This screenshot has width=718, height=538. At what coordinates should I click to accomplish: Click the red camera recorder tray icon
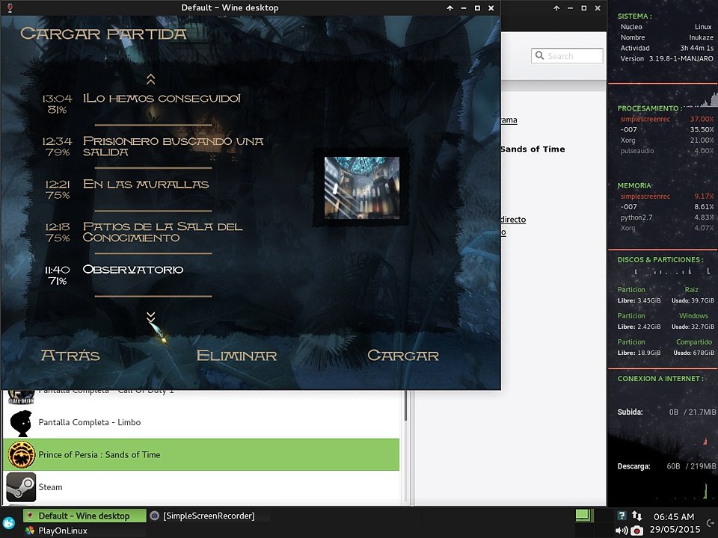[636, 531]
